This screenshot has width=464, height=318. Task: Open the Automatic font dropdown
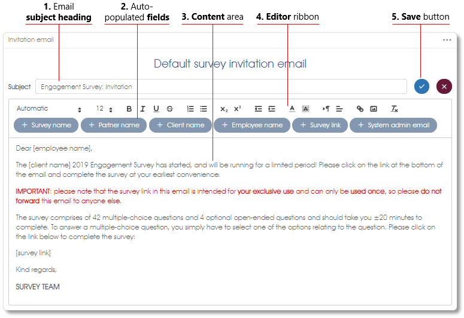(x=49, y=109)
